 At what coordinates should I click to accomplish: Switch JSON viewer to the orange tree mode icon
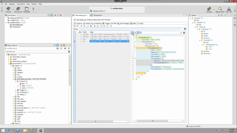(135, 33)
